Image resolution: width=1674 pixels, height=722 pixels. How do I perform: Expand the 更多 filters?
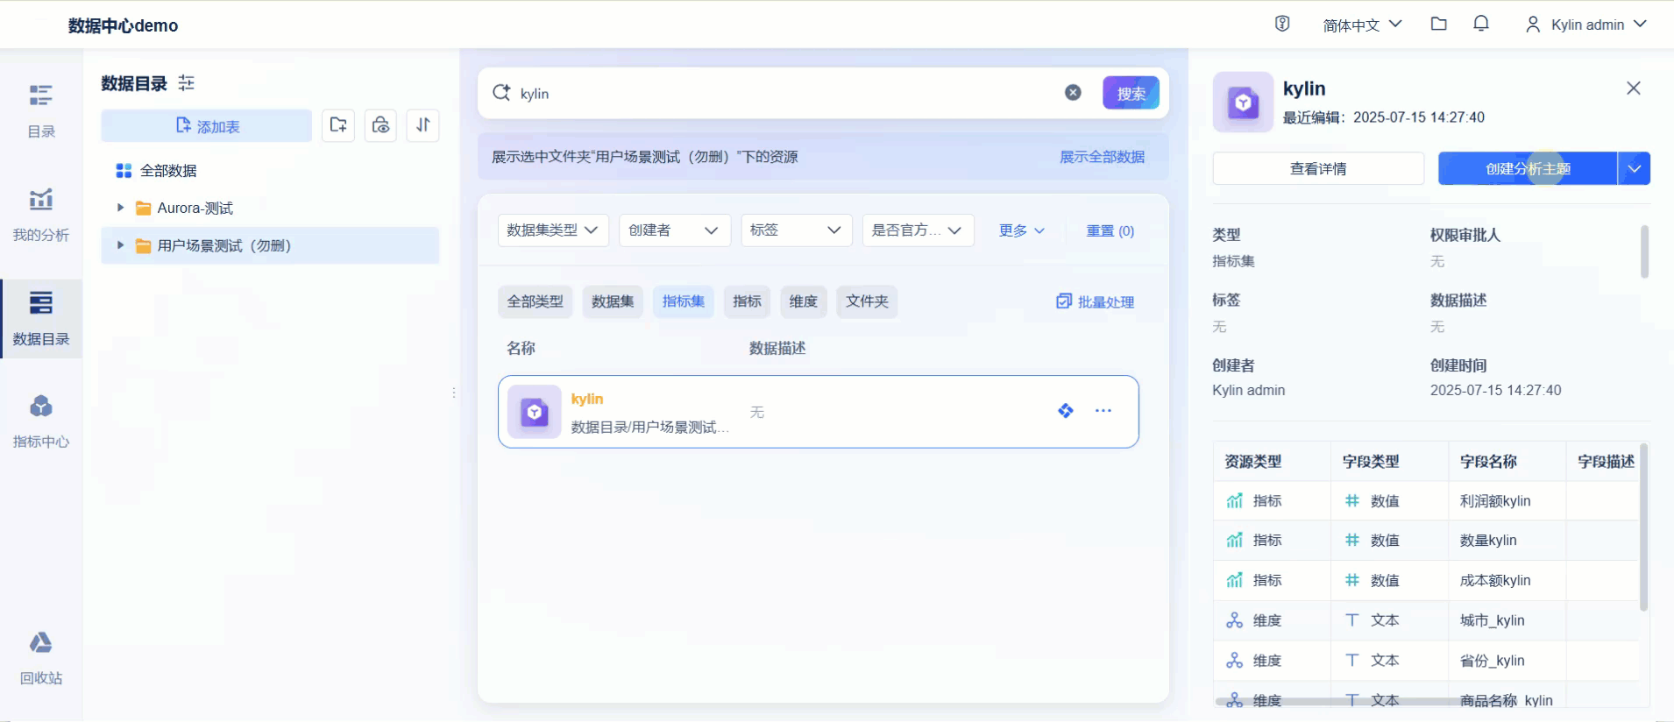[x=1022, y=230]
